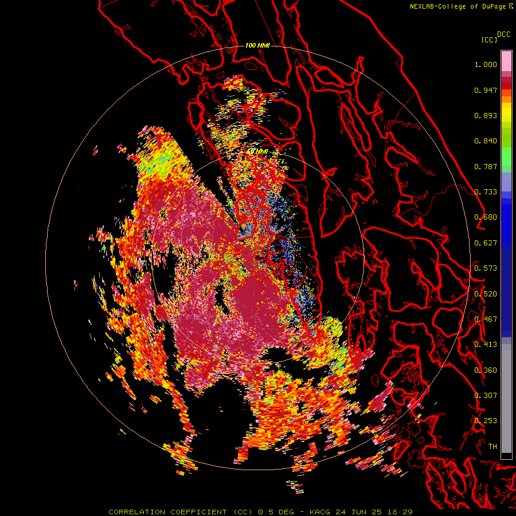Click the 0.307 color scale value
516x516 pixels.
[x=486, y=395]
